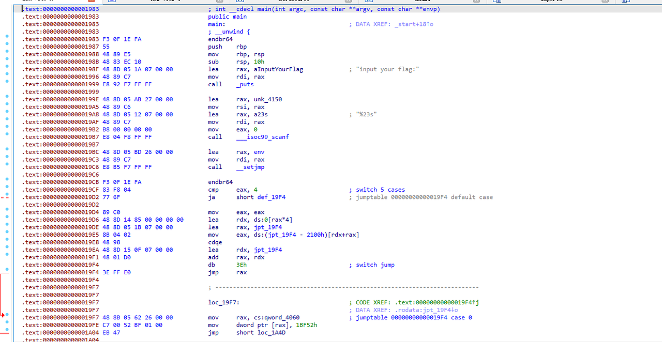Open the unk_4150 data operand
Screen dimensions: 662x342
click(266, 99)
